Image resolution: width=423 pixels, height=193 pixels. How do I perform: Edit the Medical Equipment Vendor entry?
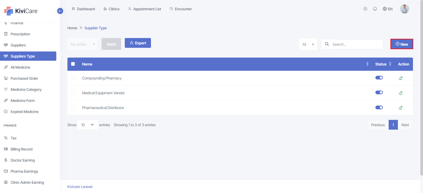point(401,93)
